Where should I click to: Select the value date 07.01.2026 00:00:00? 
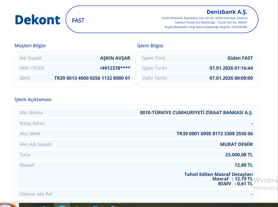[x=231, y=78]
